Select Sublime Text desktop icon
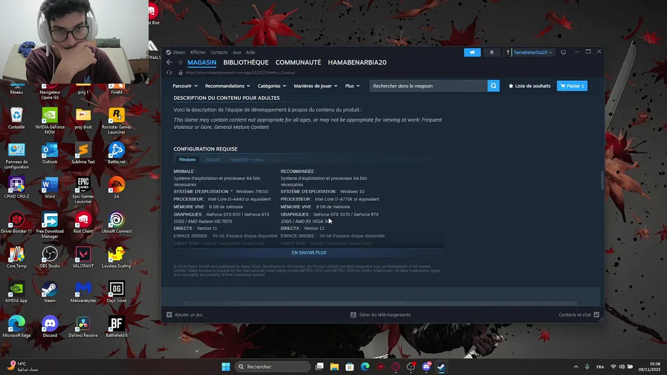 [83, 153]
